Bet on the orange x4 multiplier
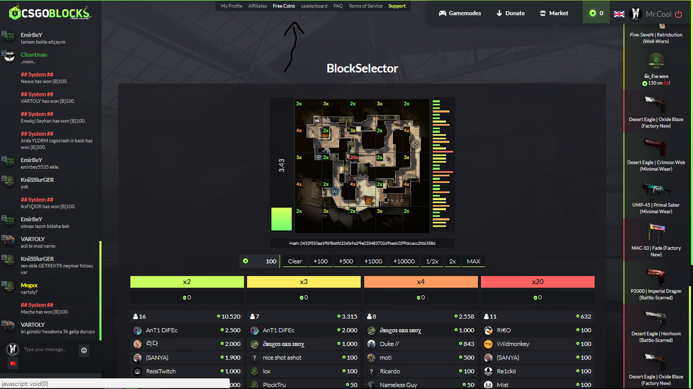693x389 pixels. 421,282
